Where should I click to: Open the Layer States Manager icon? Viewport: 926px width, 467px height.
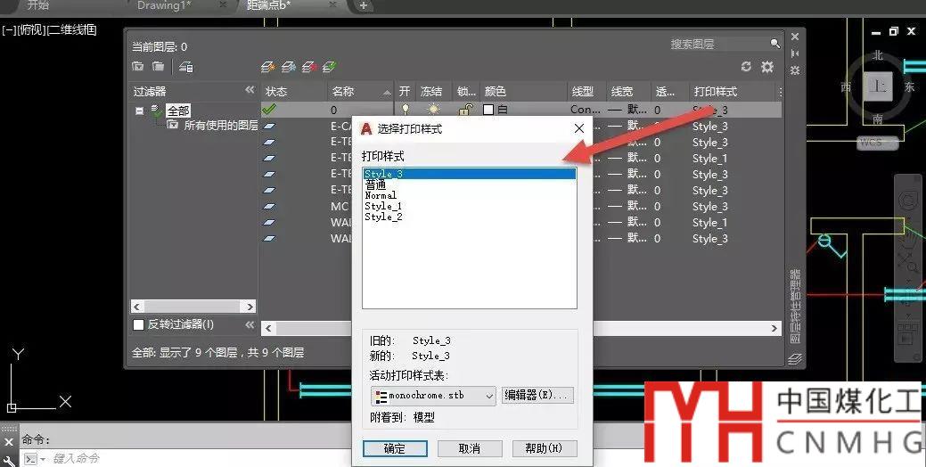click(x=185, y=67)
